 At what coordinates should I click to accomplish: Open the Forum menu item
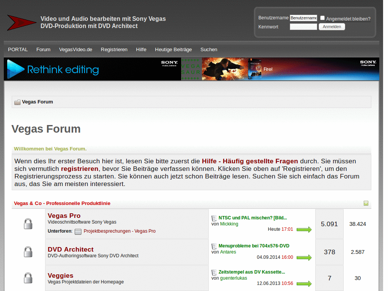coord(43,50)
